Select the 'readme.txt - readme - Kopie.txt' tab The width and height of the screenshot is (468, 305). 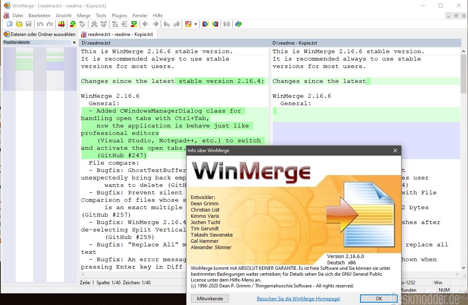click(x=117, y=34)
